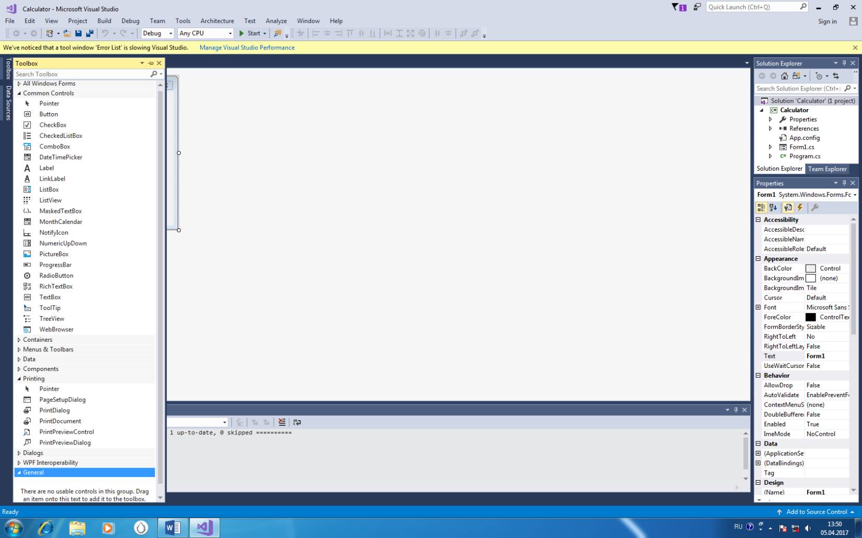The image size is (862, 538).
Task: Switch to the Team Explorer tab
Action: click(x=827, y=169)
